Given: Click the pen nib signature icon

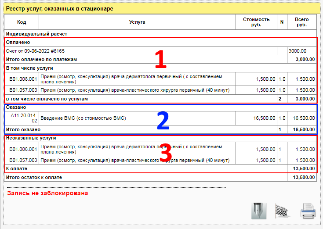Looking at the screenshot, I should tap(258, 211).
